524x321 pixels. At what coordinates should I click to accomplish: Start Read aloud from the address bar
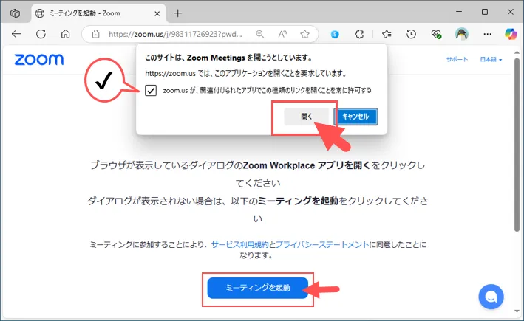[282, 34]
